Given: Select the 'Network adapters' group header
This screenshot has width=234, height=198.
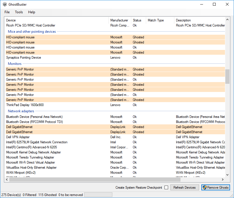Looking at the screenshot, I should pos(21,111).
